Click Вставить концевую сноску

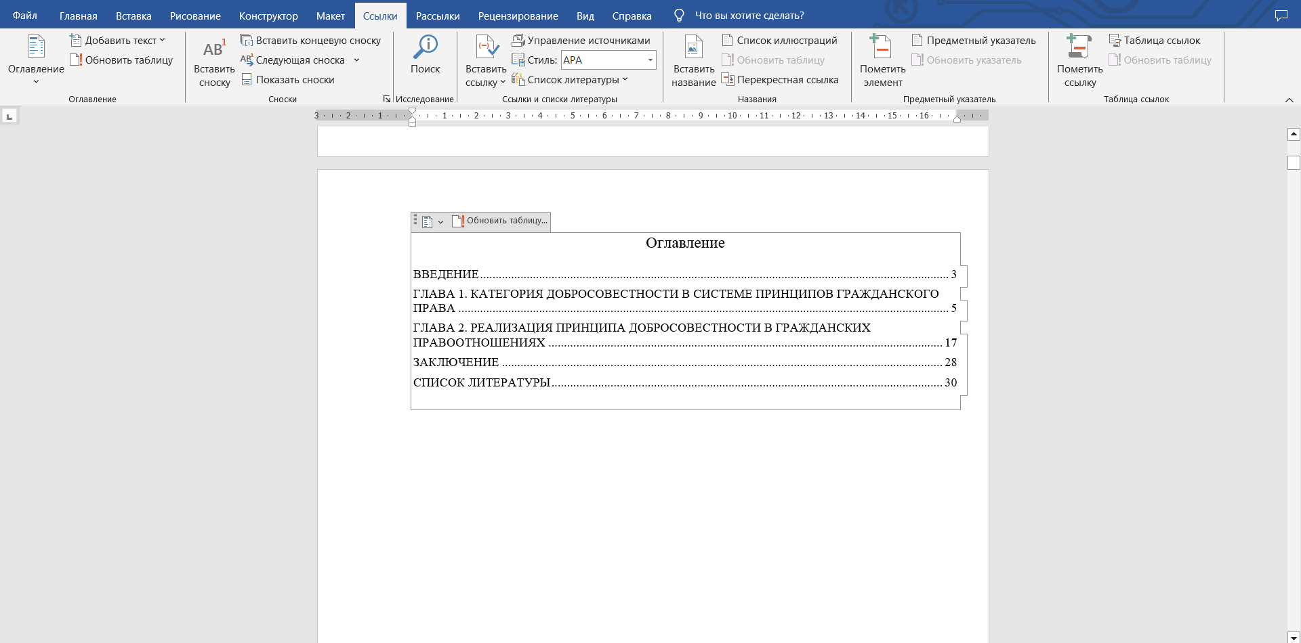pyautogui.click(x=310, y=41)
